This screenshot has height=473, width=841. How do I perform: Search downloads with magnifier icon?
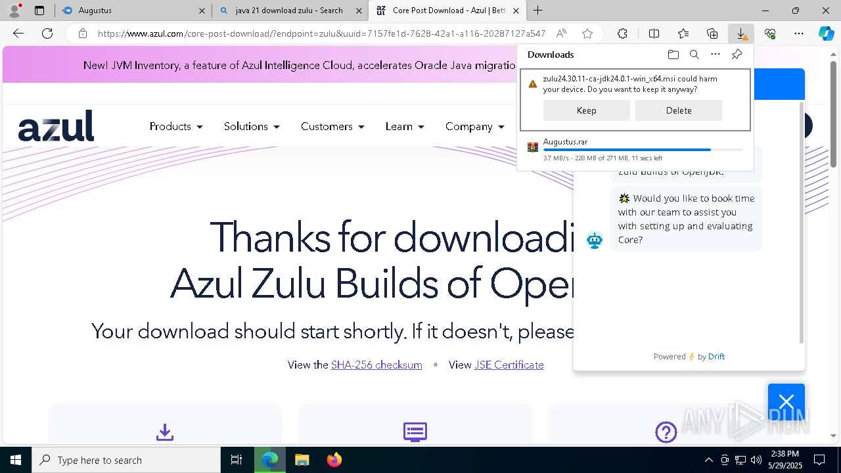click(x=694, y=55)
